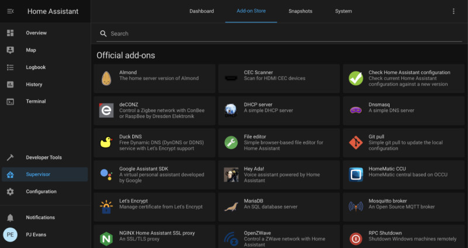Click the MariaDB seal icon

tap(231, 207)
